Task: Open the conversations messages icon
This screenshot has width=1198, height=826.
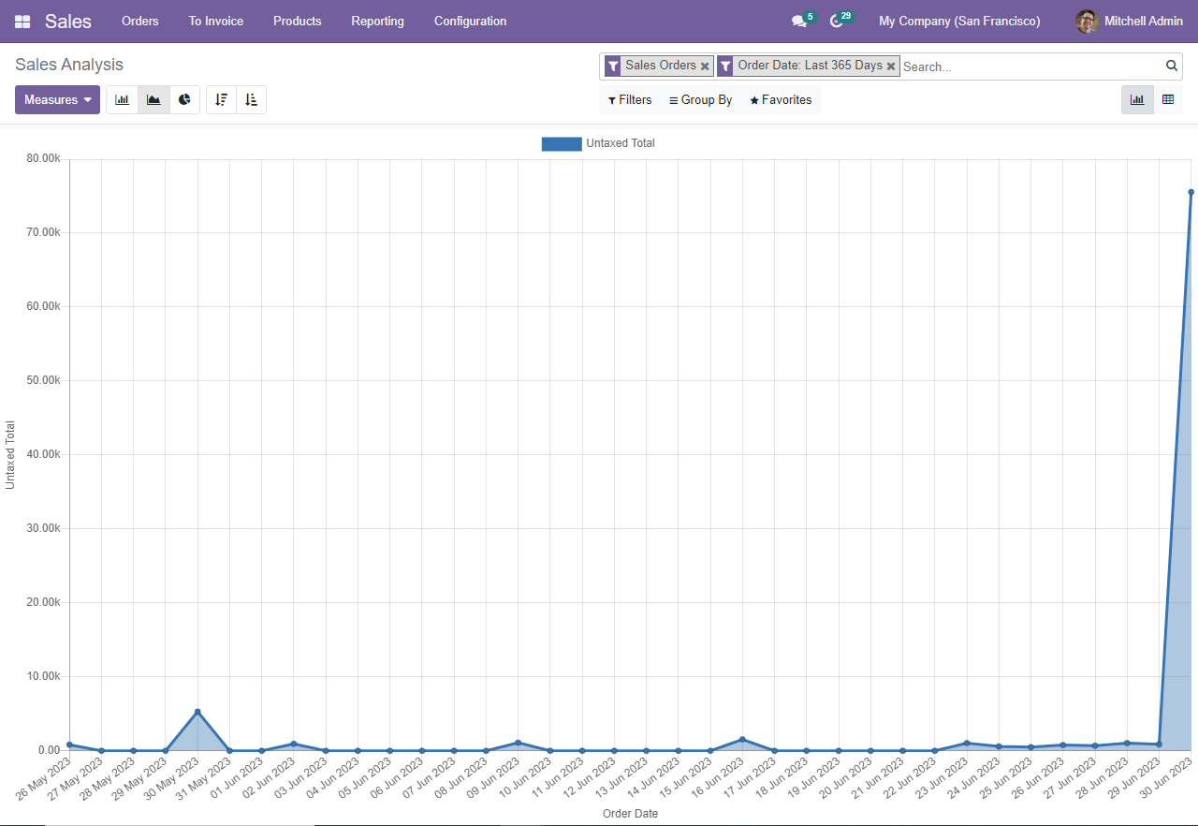Action: click(798, 22)
